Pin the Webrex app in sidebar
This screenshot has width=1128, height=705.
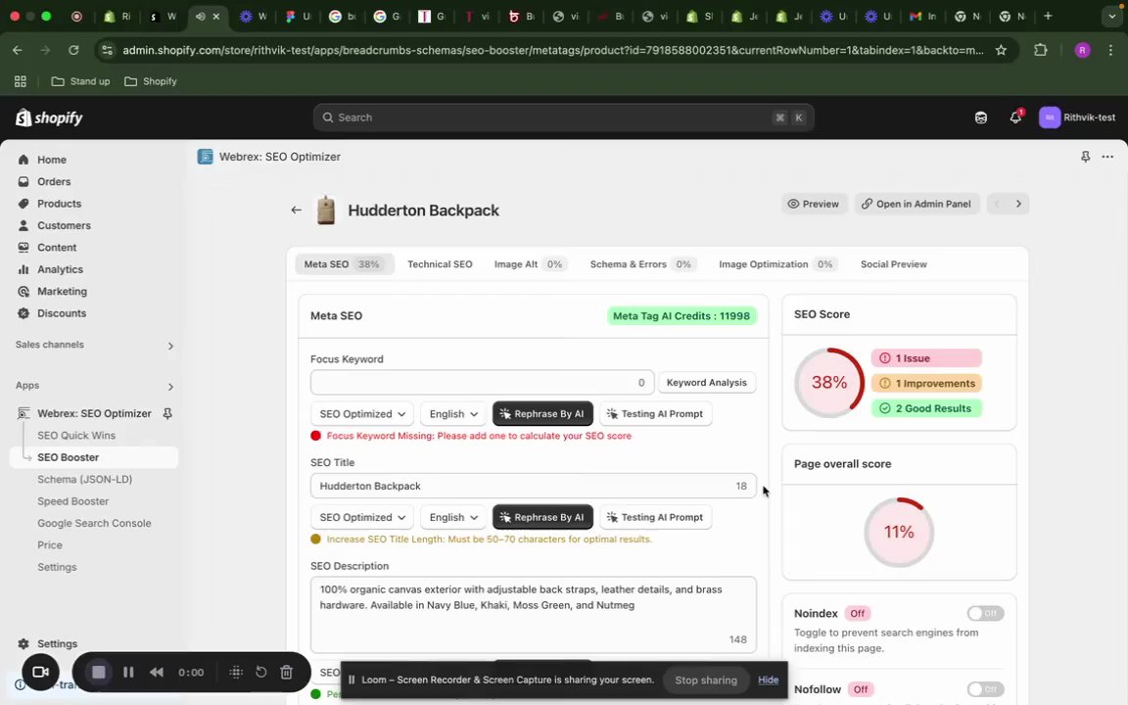click(x=167, y=413)
